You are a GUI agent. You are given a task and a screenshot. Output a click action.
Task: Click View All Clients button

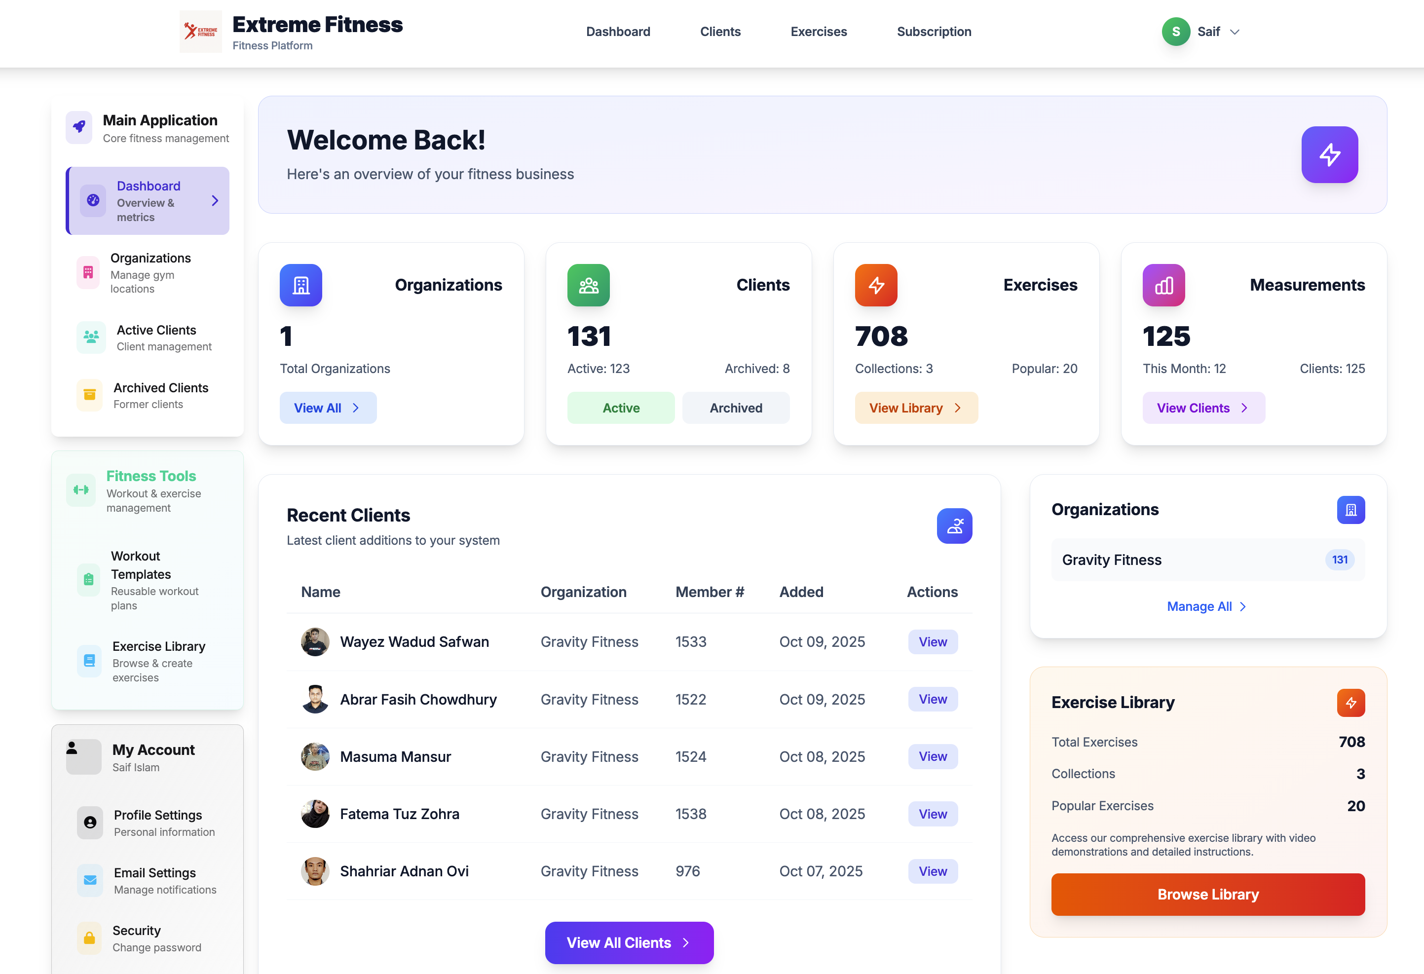click(x=629, y=942)
